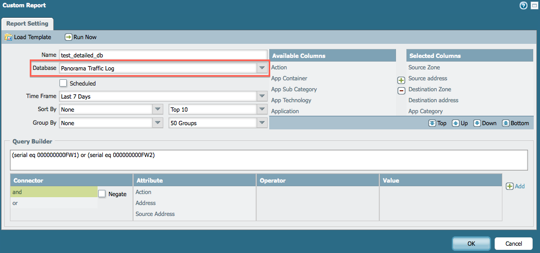This screenshot has height=253, width=540.
Task: Enable the Scheduled checkbox
Action: coord(63,83)
